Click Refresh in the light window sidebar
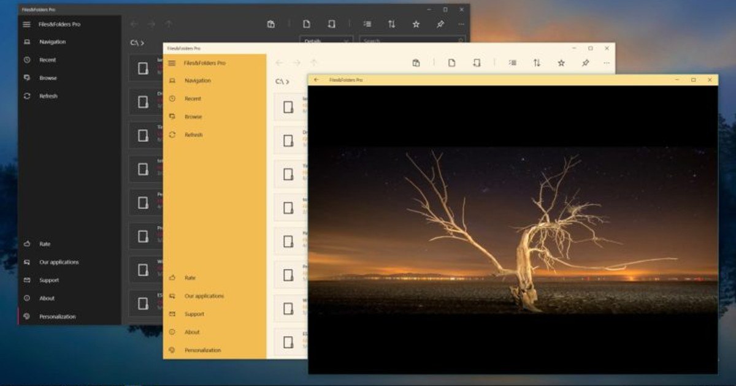Screen dimensions: 736x386 pyautogui.click(x=215, y=135)
